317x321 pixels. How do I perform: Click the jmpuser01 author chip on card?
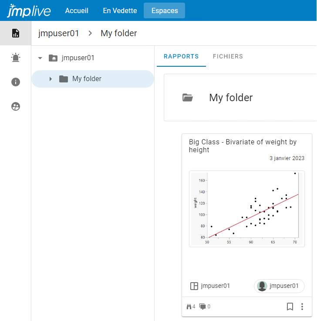pyautogui.click(x=279, y=286)
